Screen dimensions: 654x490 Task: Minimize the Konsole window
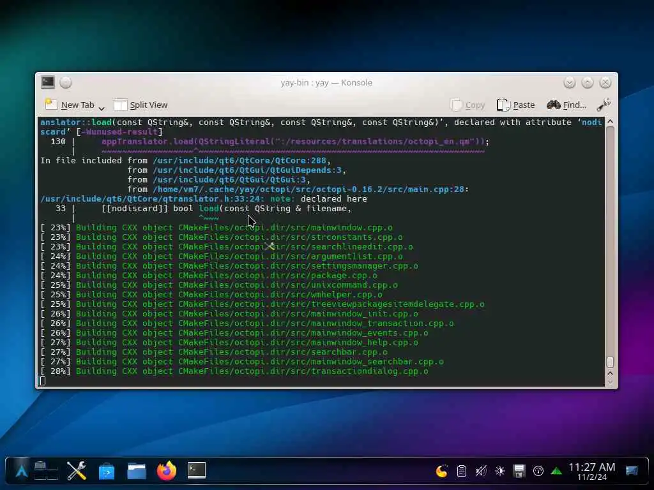click(569, 82)
